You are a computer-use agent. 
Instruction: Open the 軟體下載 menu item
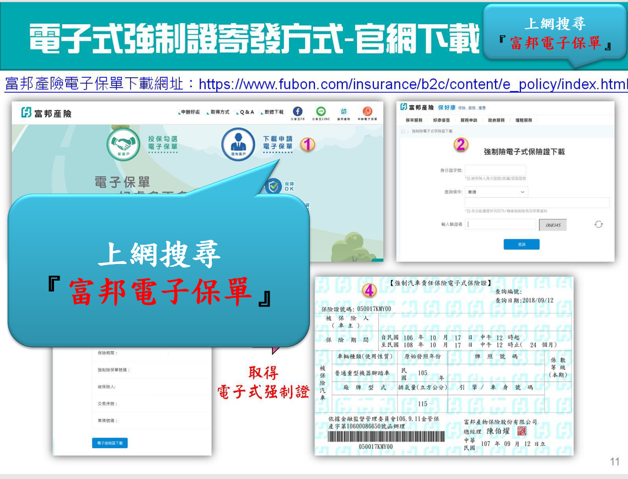pyautogui.click(x=273, y=112)
